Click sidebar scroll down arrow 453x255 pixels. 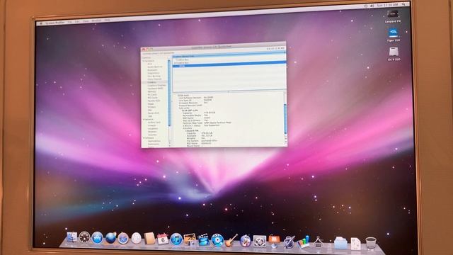pyautogui.click(x=170, y=145)
